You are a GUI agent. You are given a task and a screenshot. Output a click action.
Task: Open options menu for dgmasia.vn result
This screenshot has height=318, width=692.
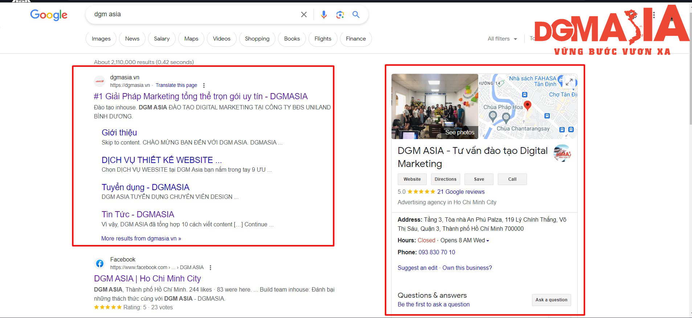204,85
